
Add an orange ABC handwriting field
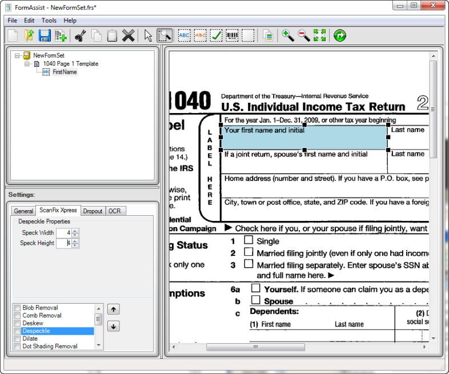[x=200, y=36]
